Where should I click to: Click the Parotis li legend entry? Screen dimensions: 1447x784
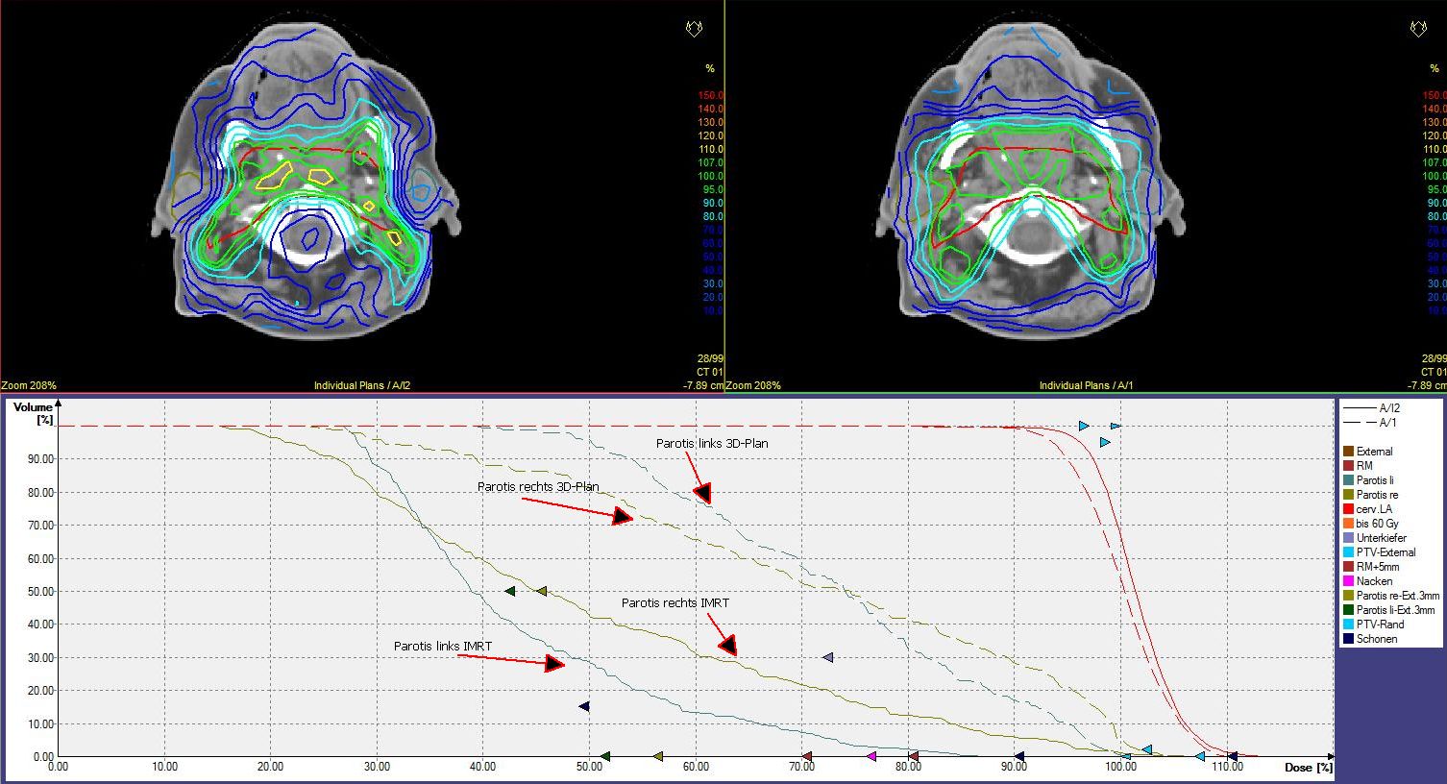pos(1377,480)
